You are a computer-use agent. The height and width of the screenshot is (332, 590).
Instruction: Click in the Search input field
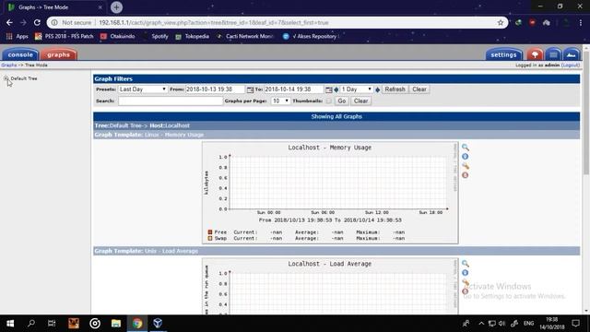[x=171, y=101]
